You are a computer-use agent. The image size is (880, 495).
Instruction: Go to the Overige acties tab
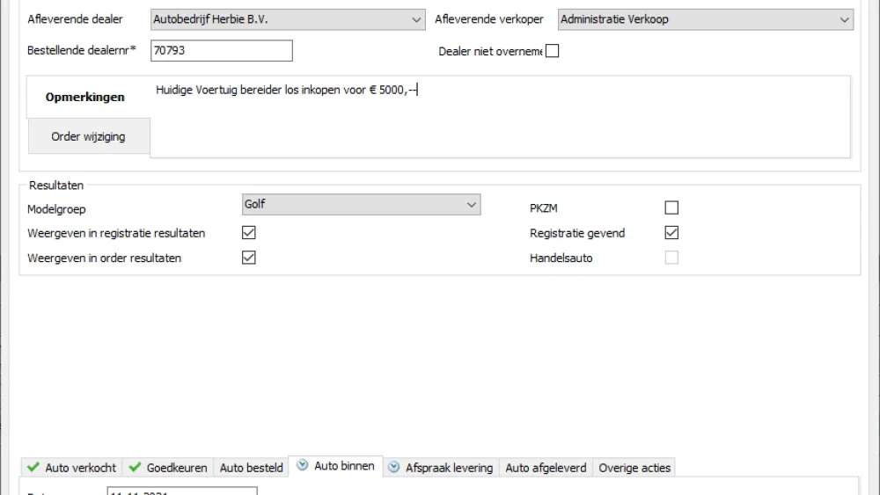pyautogui.click(x=634, y=468)
